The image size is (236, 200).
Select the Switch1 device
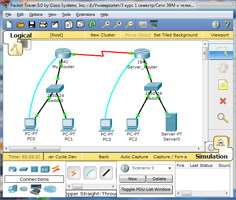click(x=153, y=86)
